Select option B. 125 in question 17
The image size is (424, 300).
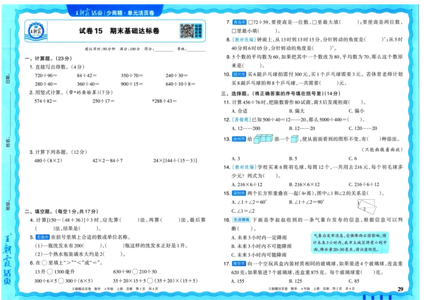click(x=296, y=281)
